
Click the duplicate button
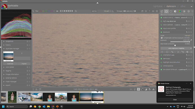pyautogui.click(x=10, y=64)
